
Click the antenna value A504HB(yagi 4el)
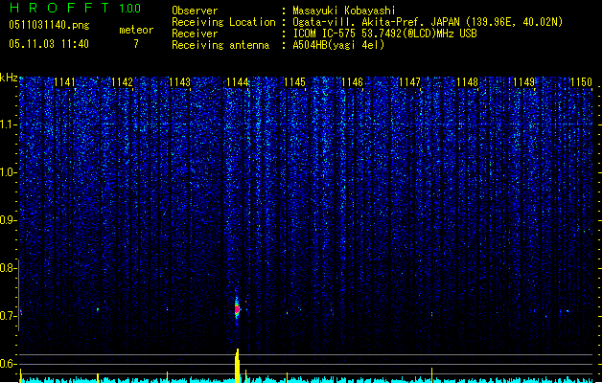click(x=338, y=45)
